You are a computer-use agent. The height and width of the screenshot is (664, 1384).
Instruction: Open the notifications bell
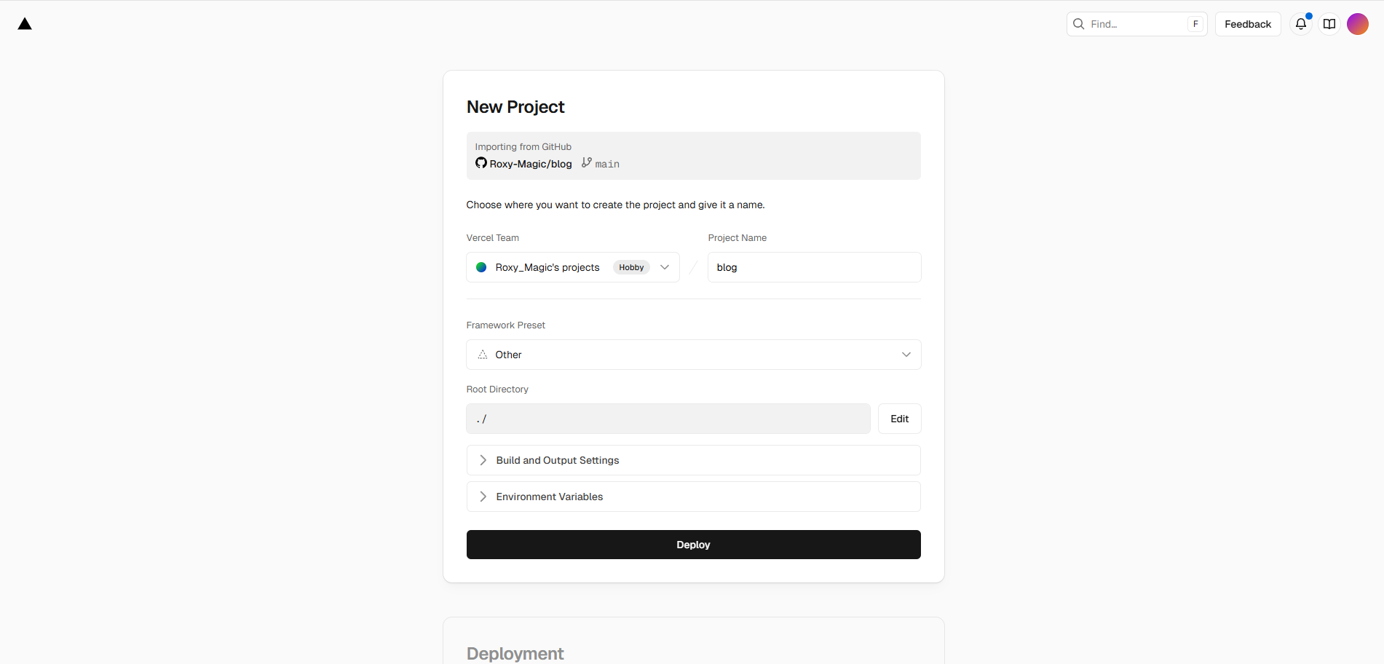coord(1301,24)
